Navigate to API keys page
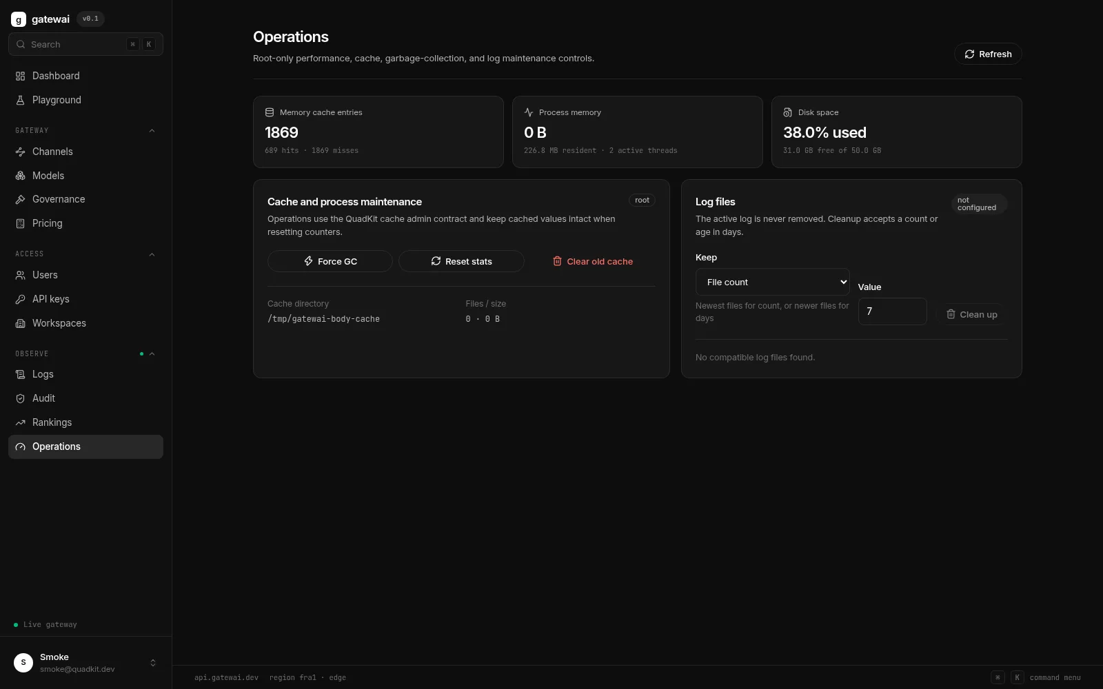This screenshot has width=1103, height=689. click(85, 299)
